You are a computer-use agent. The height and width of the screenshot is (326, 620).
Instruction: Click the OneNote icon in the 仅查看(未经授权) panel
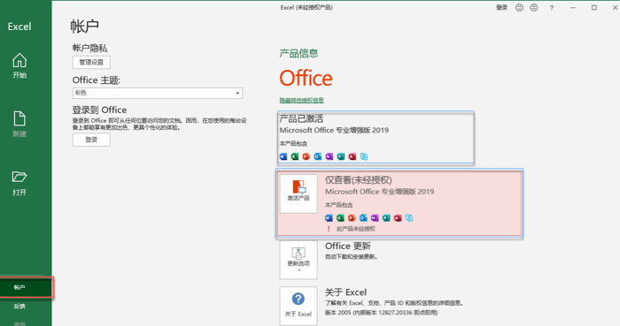point(375,218)
